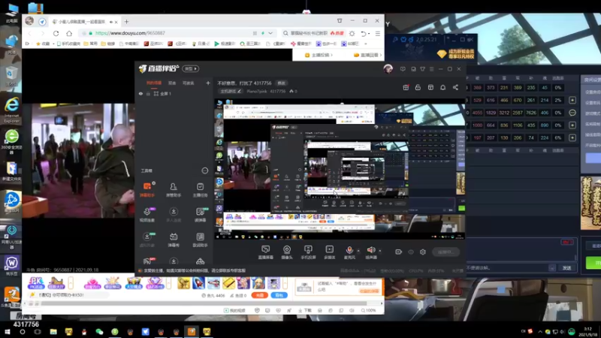Click the chat input field in right window
The width and height of the screenshot is (601, 338).
(x=508, y=268)
